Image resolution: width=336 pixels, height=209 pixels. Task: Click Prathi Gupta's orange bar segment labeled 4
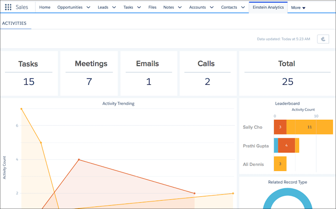click(286, 145)
